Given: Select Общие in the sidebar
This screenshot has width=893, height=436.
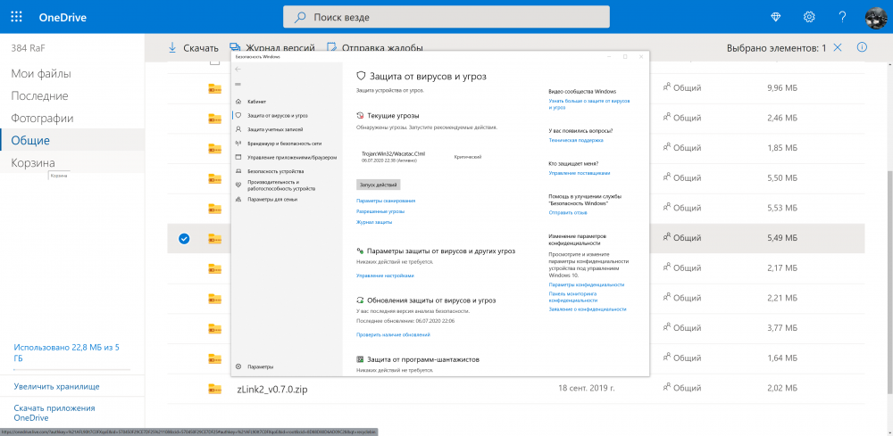Looking at the screenshot, I should [30, 140].
